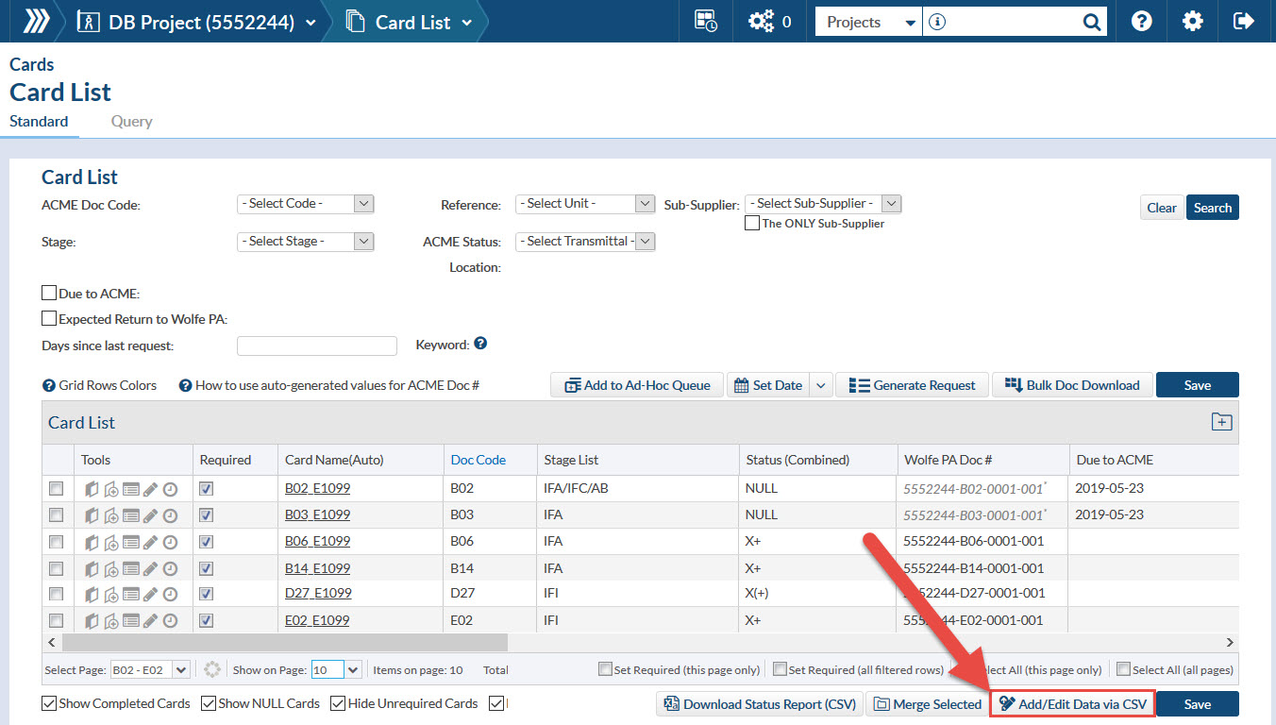Screen dimensions: 1276x725
Task: Check Set Required (this page only)
Action: 605,669
